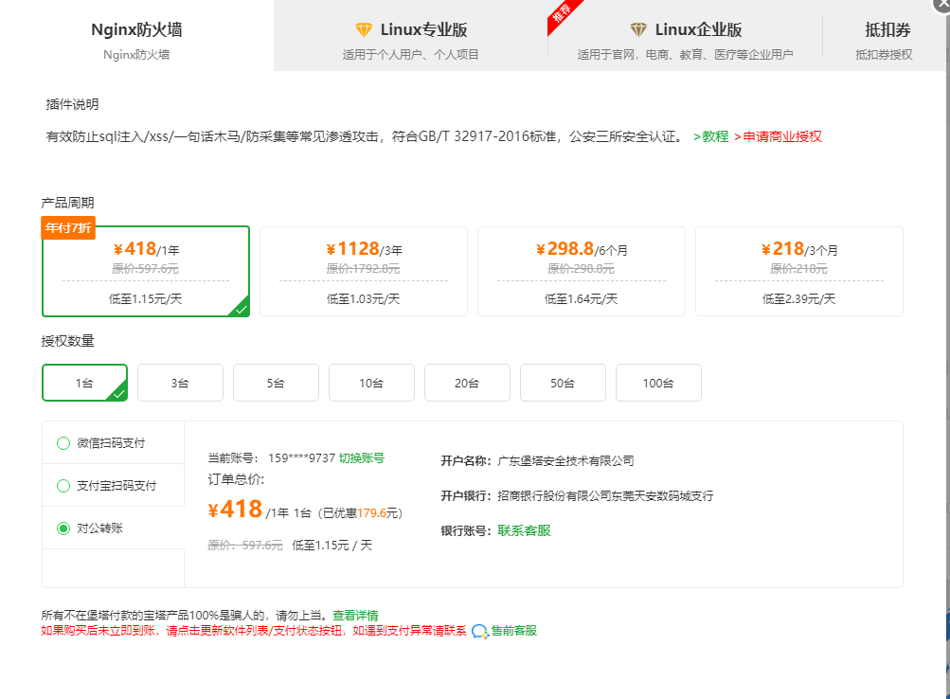This screenshot has height=699, width=950.
Task: Pick the ¥218 three-month plan
Action: pos(798,271)
